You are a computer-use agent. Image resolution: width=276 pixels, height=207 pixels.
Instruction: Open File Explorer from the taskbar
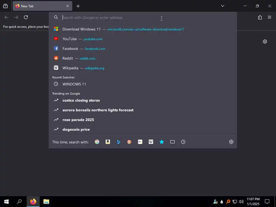[x=46, y=202]
